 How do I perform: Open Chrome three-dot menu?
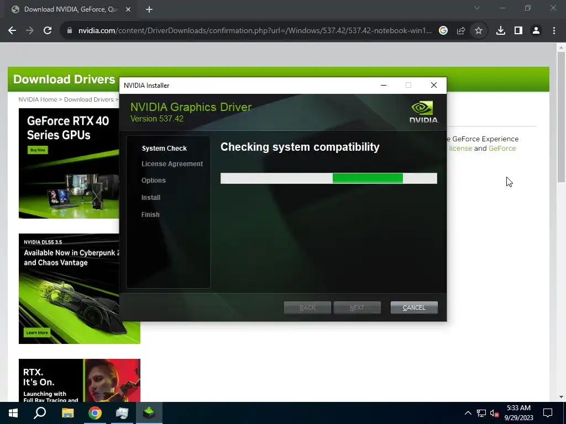tap(554, 31)
